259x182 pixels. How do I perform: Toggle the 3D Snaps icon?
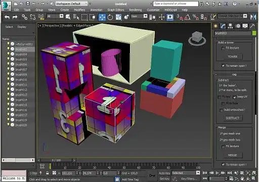[180, 17]
